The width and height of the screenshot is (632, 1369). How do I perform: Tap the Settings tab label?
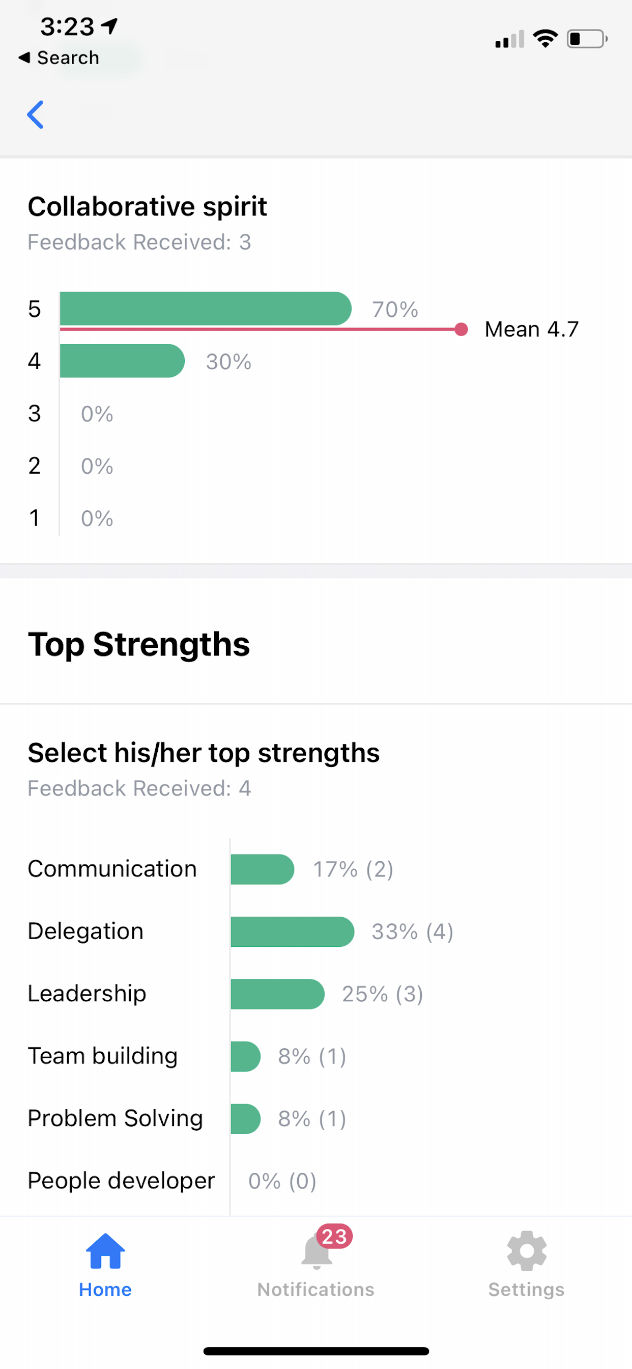click(x=526, y=1289)
